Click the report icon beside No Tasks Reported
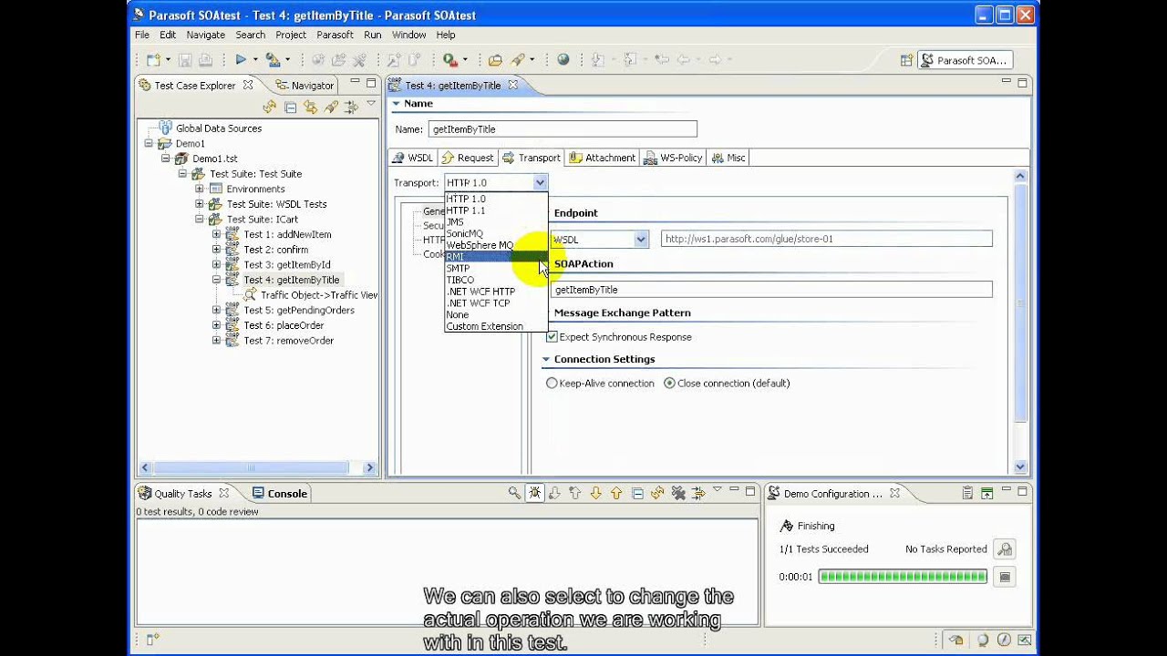The image size is (1167, 656). [x=1005, y=549]
